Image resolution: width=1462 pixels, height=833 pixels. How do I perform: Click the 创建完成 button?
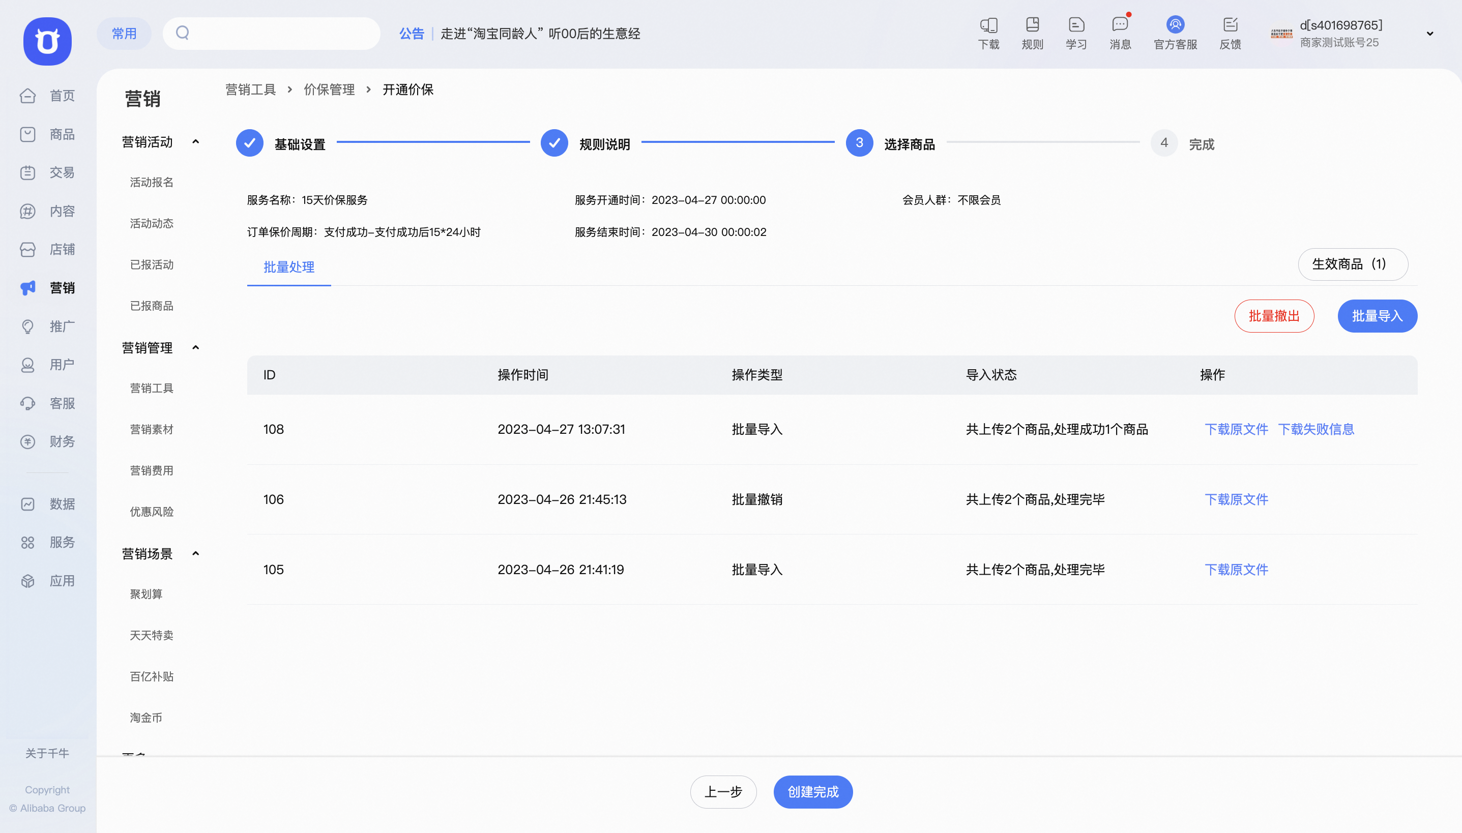pyautogui.click(x=813, y=792)
